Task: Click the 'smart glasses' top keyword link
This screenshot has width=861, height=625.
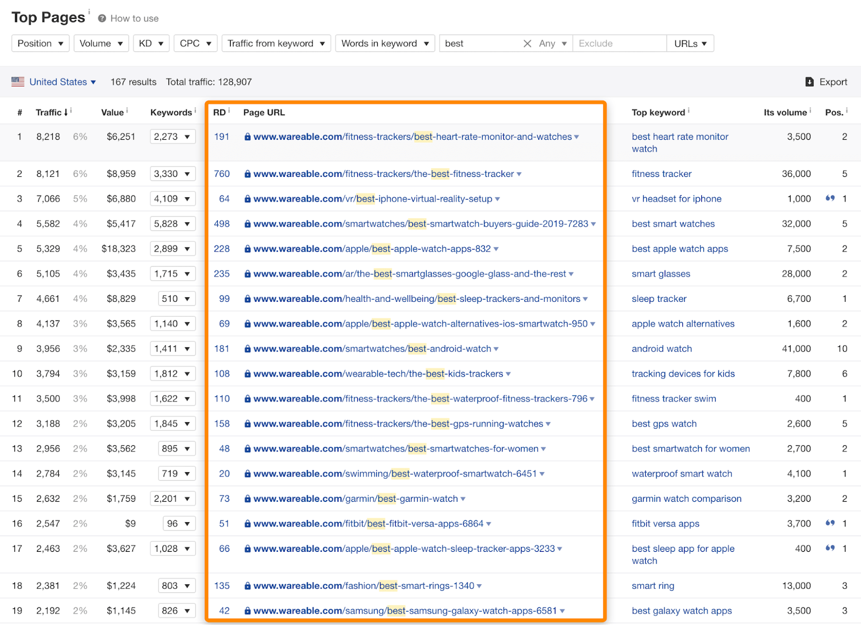Action: 661,274
